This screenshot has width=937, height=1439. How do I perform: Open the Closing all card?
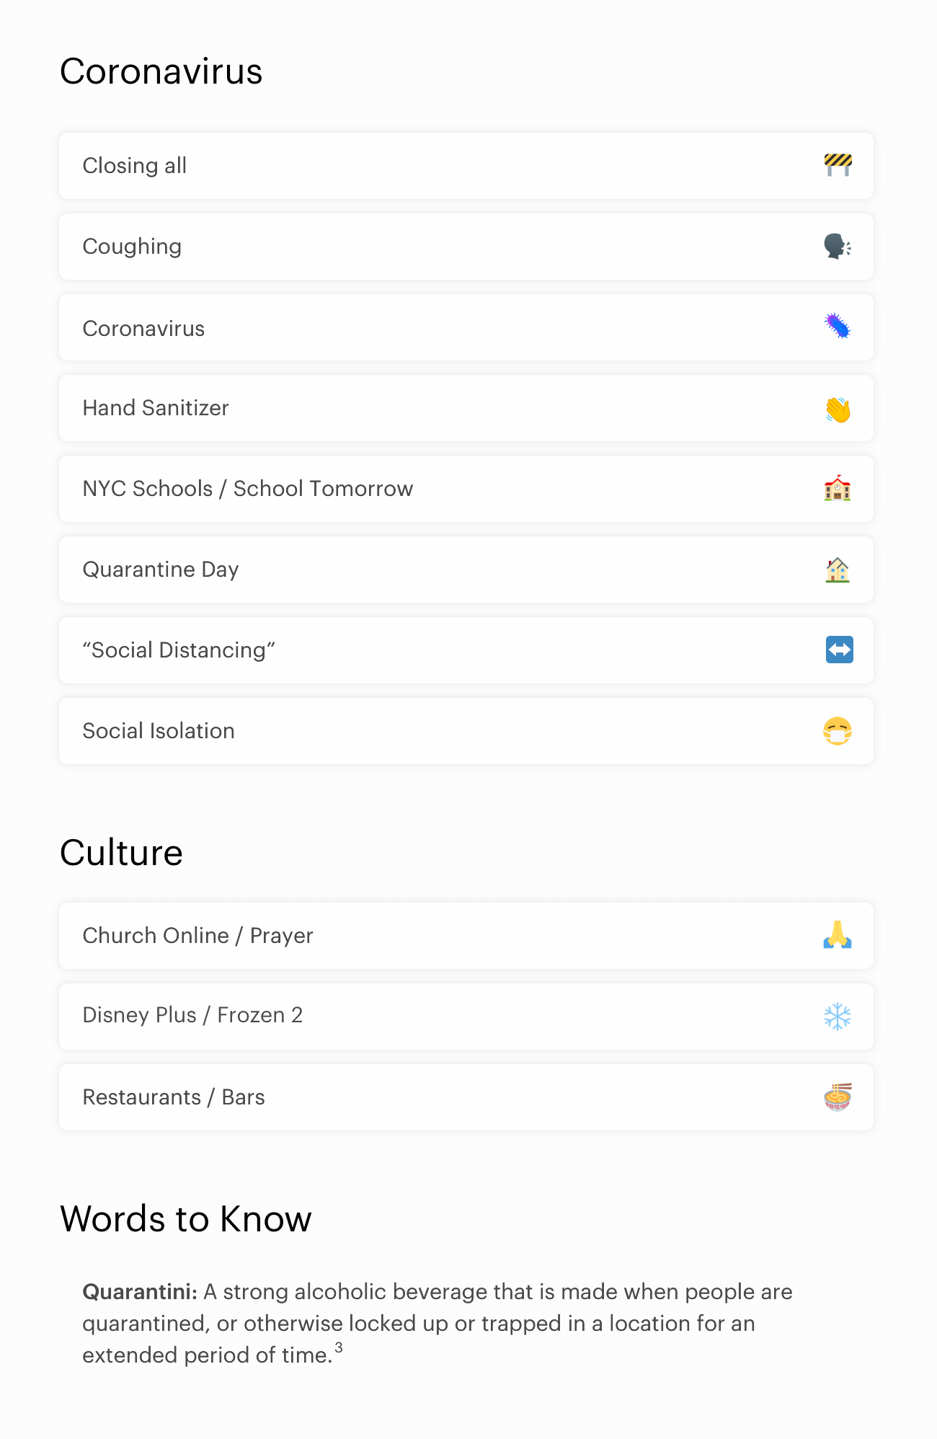(x=466, y=166)
